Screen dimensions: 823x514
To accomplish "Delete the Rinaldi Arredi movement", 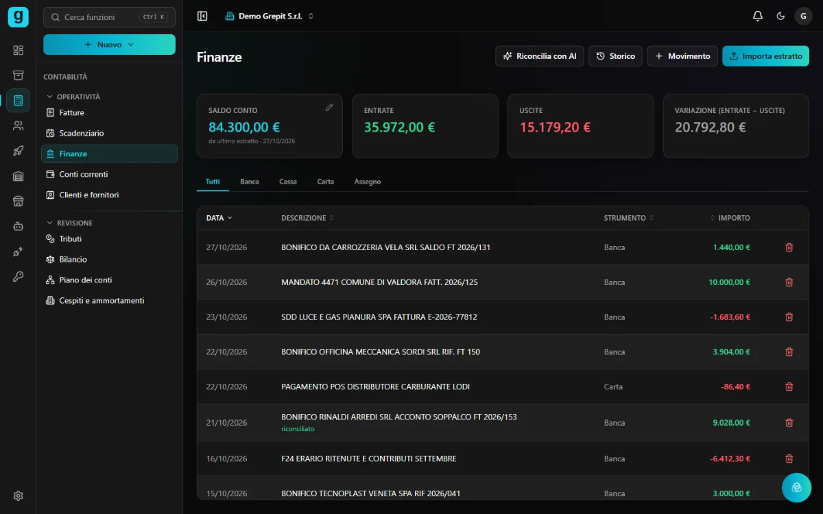I will [789, 423].
